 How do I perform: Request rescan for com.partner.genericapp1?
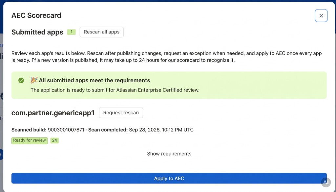(121, 113)
